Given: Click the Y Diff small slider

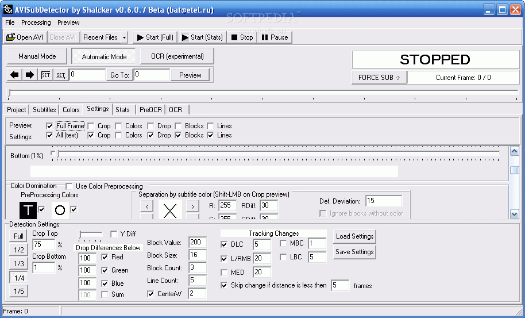Looking at the screenshot, I should pyautogui.click(x=90, y=235).
